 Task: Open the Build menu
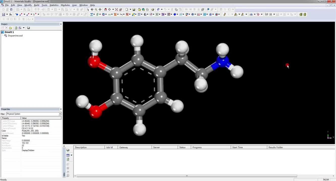[37, 5]
